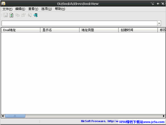Screen dimensions: 166x125
Task: Click inside the address book combo field
Action: point(79,23)
